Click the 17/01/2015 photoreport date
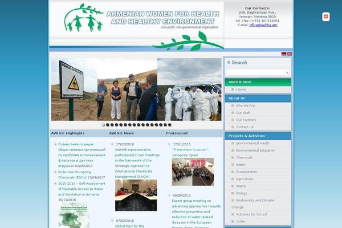This screenshot has height=228, width=342. [x=182, y=144]
